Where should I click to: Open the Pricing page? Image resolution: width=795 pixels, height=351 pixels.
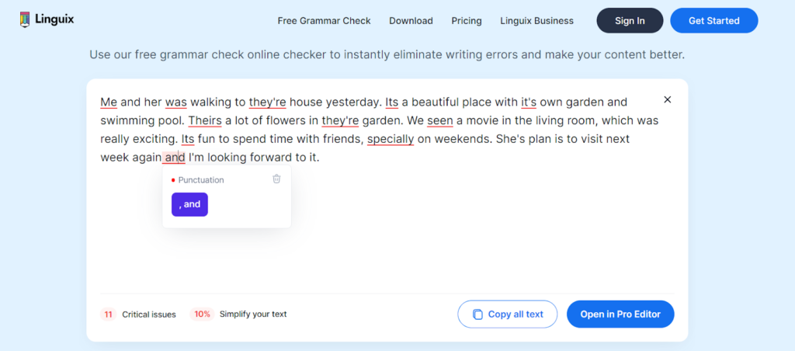click(x=467, y=21)
